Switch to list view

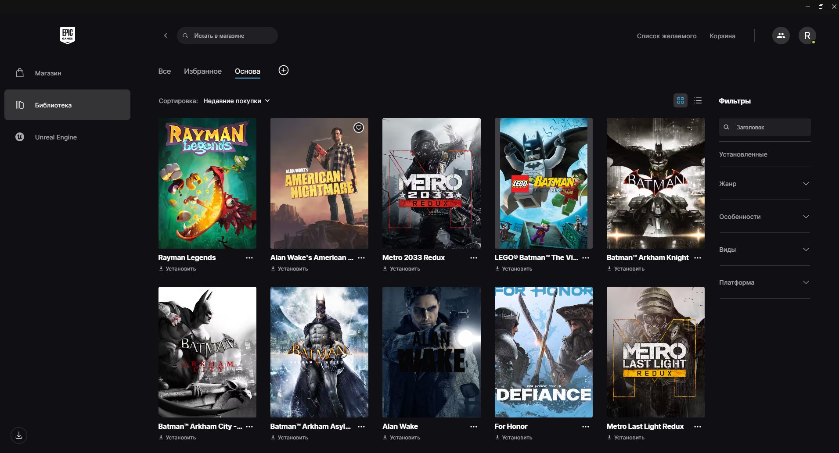pos(698,100)
